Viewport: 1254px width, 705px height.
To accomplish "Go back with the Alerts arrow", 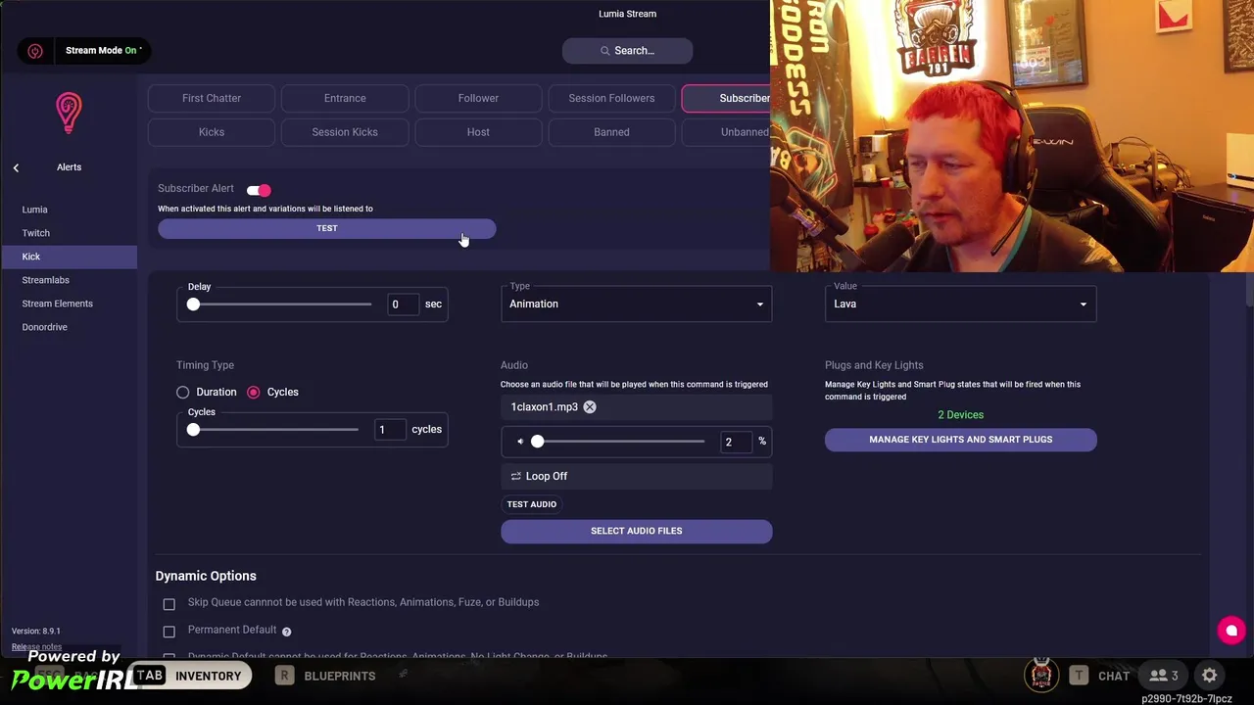I will click(16, 167).
